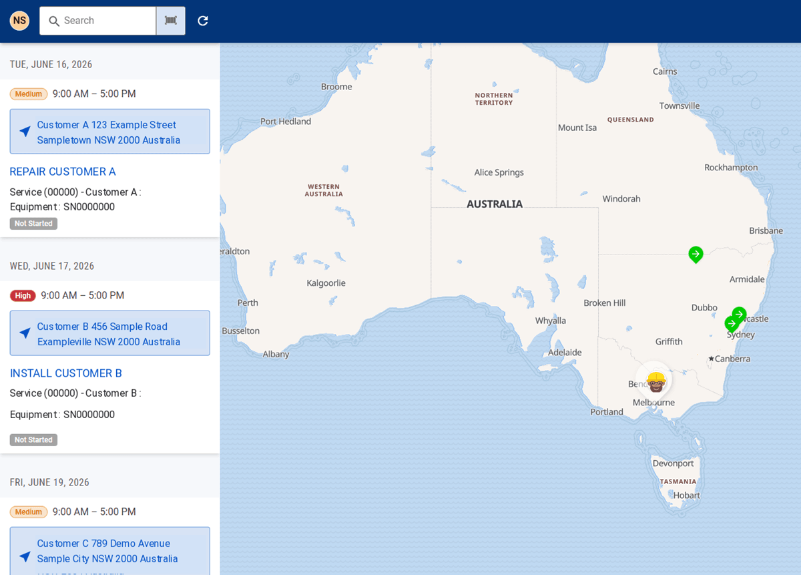Open Customer C address navigation card
801x575 pixels.
(x=110, y=551)
